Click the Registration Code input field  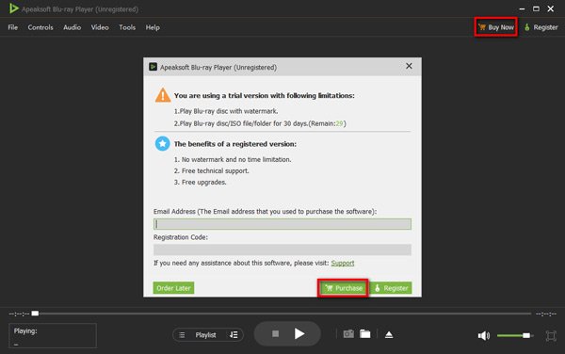click(282, 249)
